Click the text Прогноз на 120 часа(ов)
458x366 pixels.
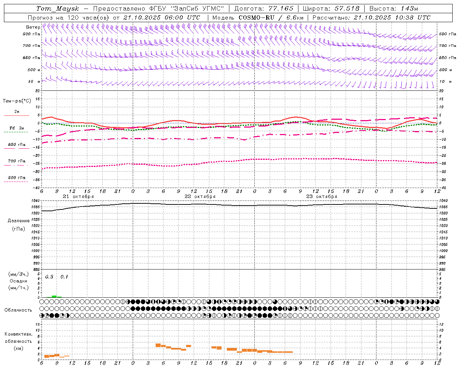[69, 18]
